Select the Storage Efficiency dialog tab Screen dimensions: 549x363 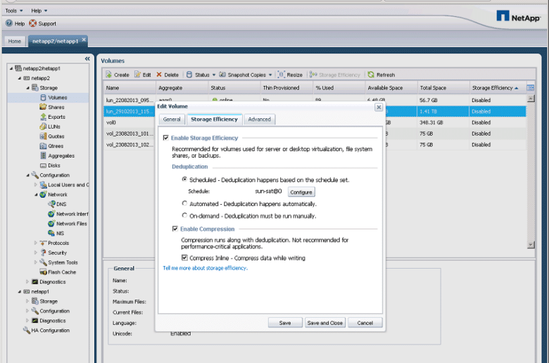pos(214,120)
